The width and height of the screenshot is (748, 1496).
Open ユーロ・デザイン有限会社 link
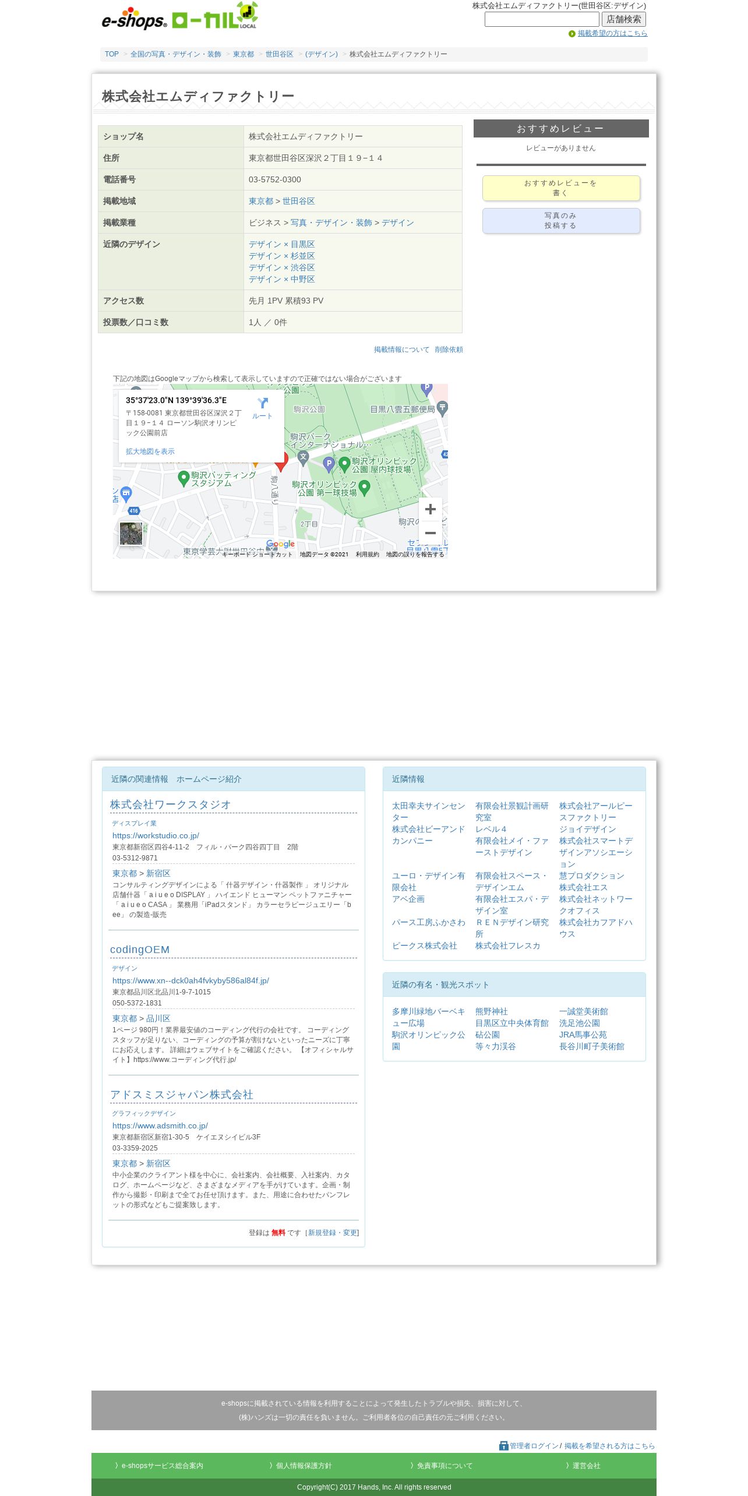[428, 881]
